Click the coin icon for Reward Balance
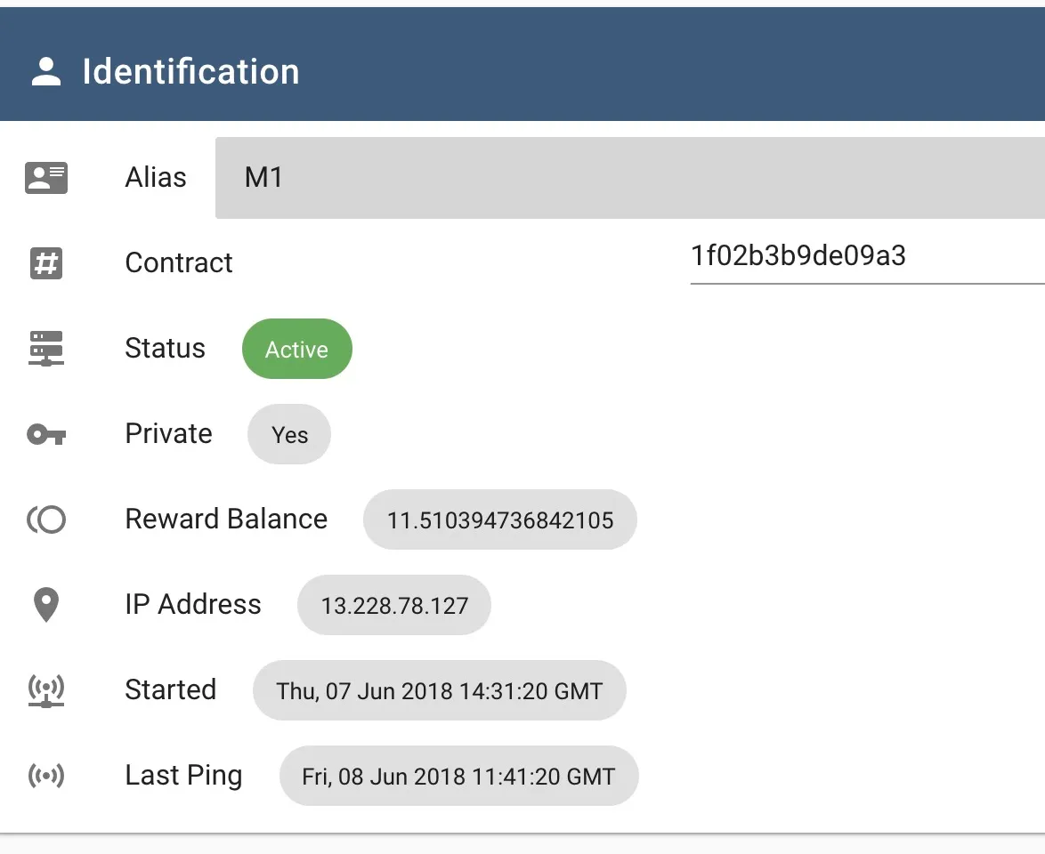The width and height of the screenshot is (1045, 854). coord(46,520)
